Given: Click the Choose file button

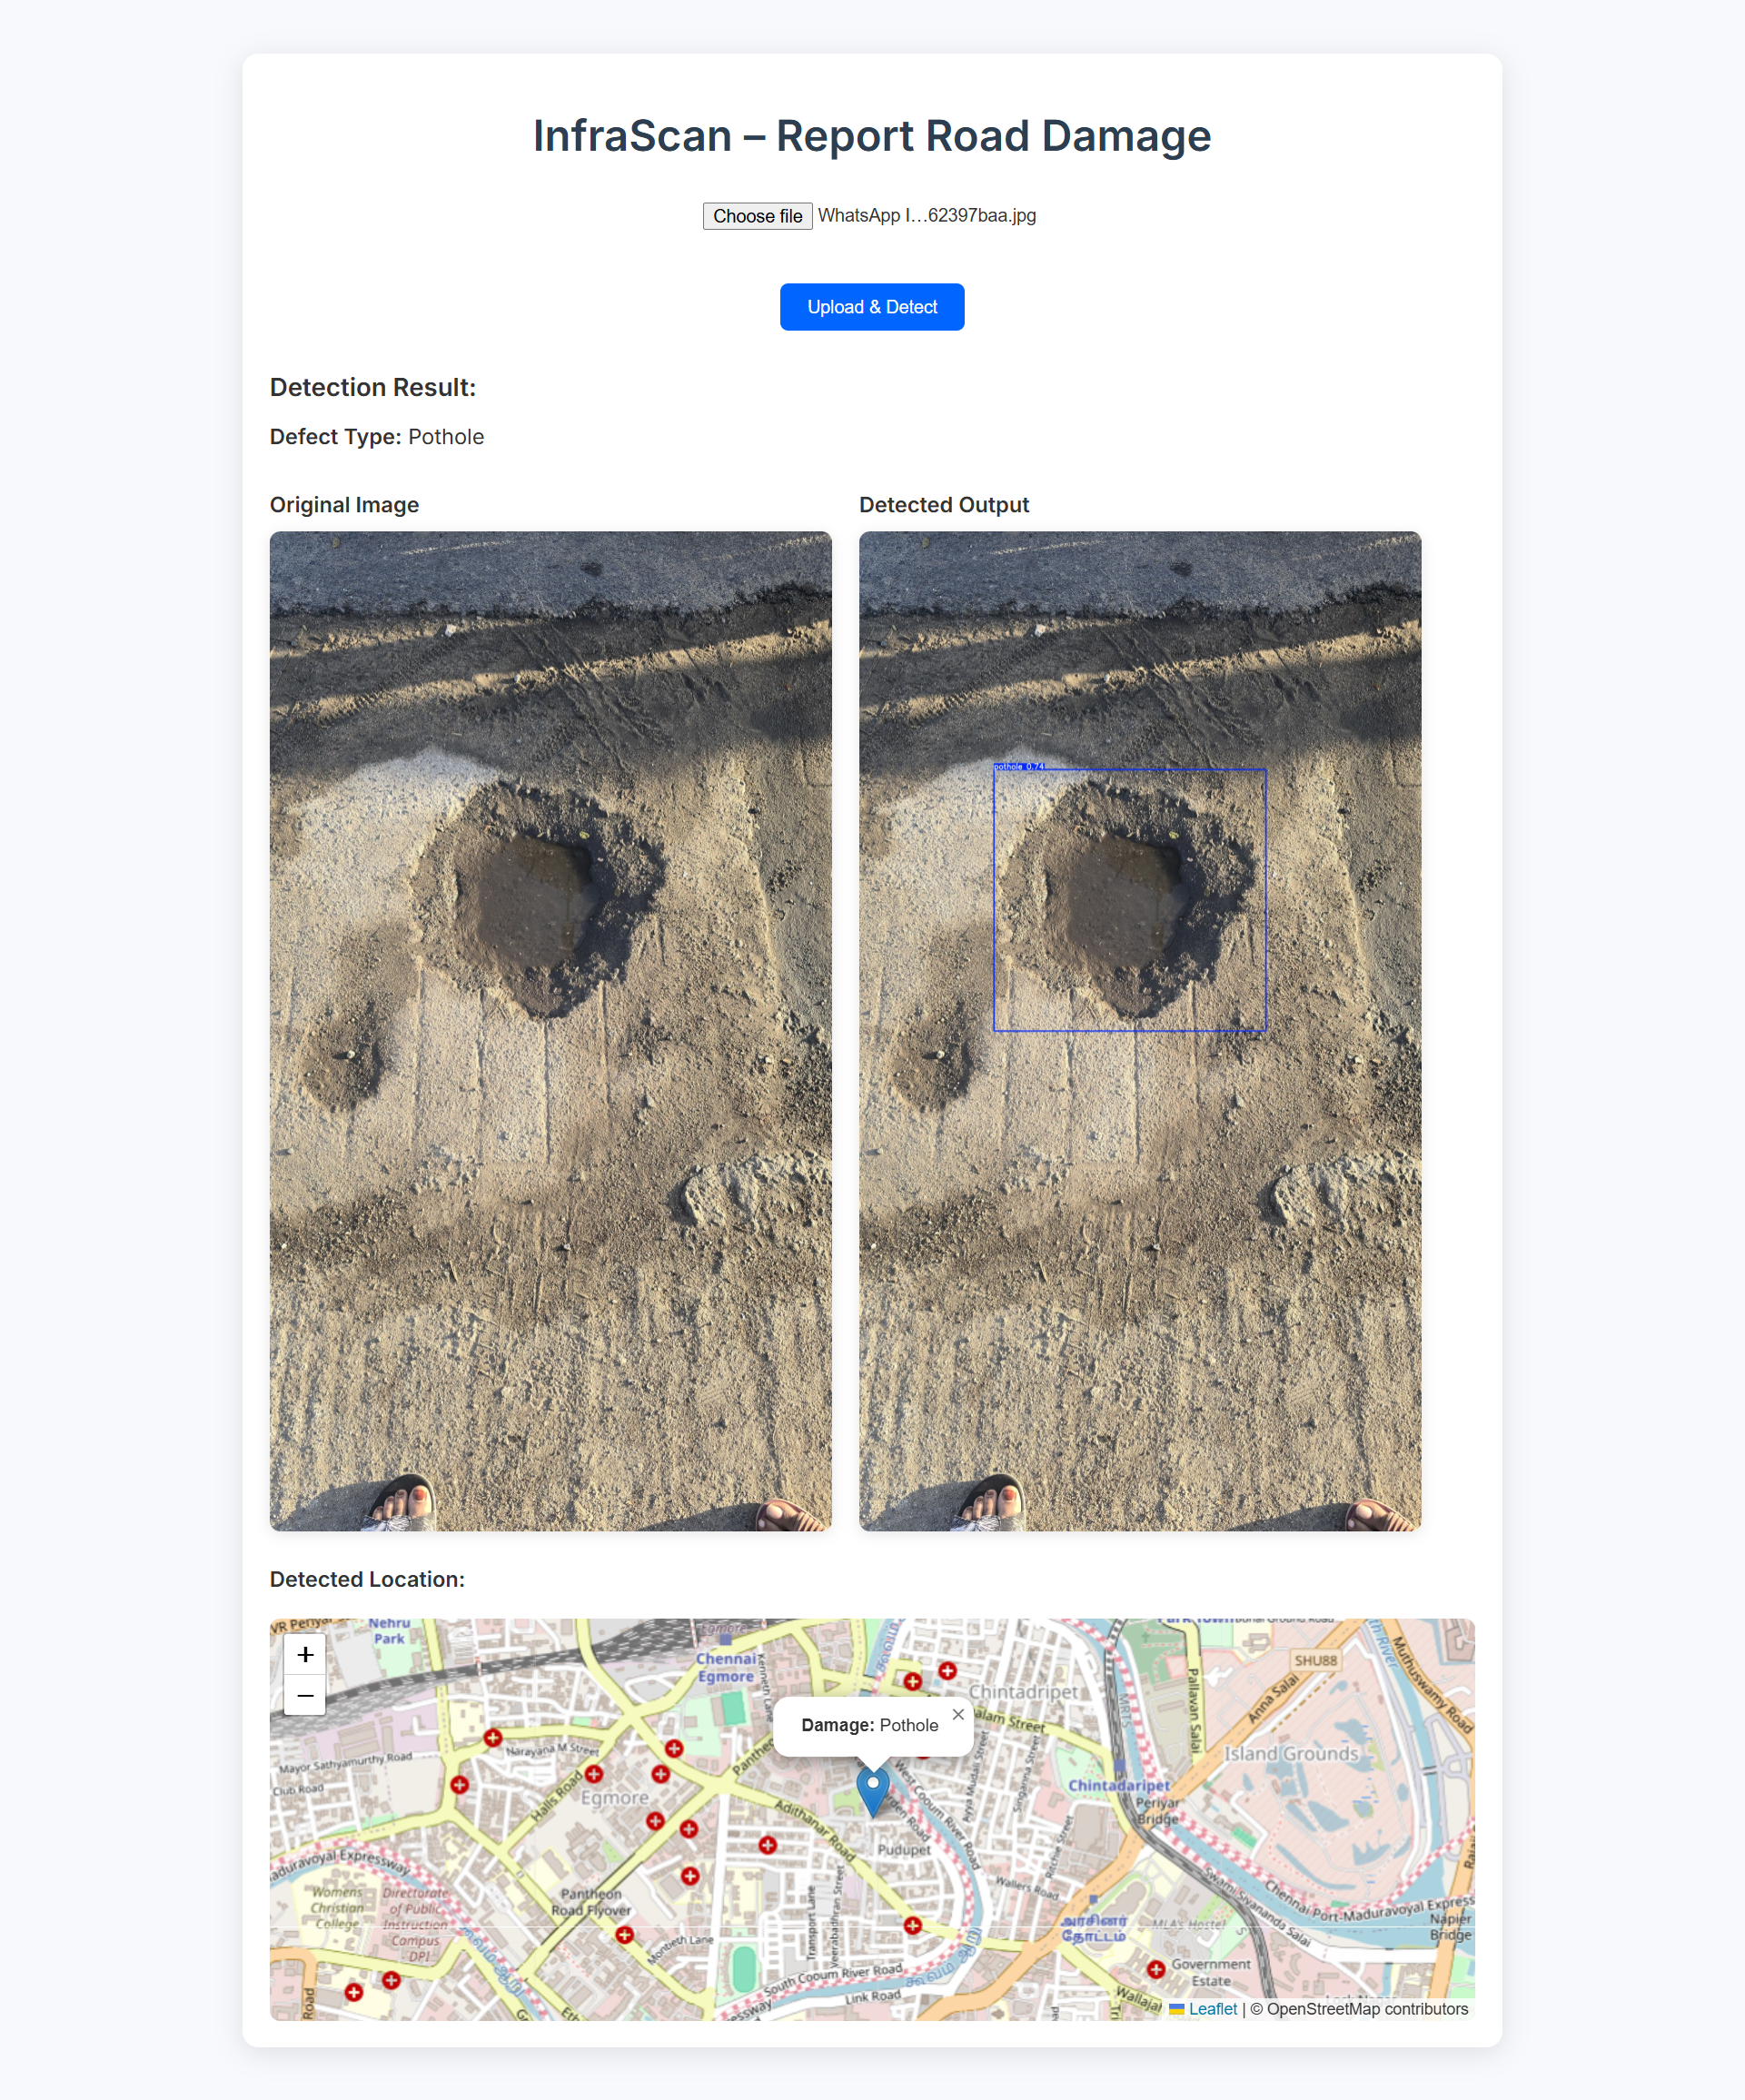Looking at the screenshot, I should click(x=757, y=216).
